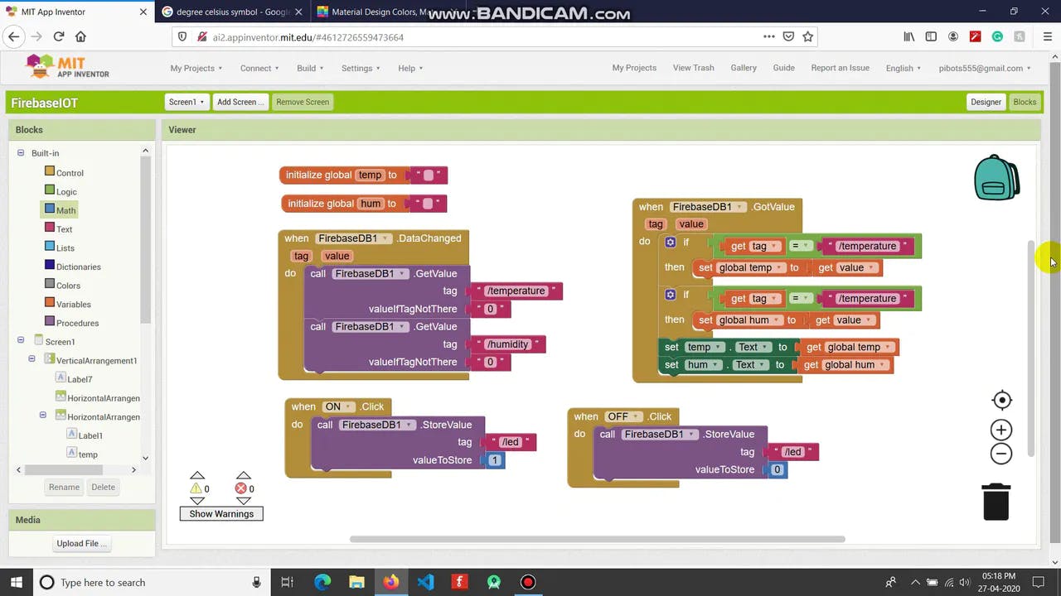This screenshot has width=1061, height=596.
Task: Open the English language dropdown
Action: point(903,68)
